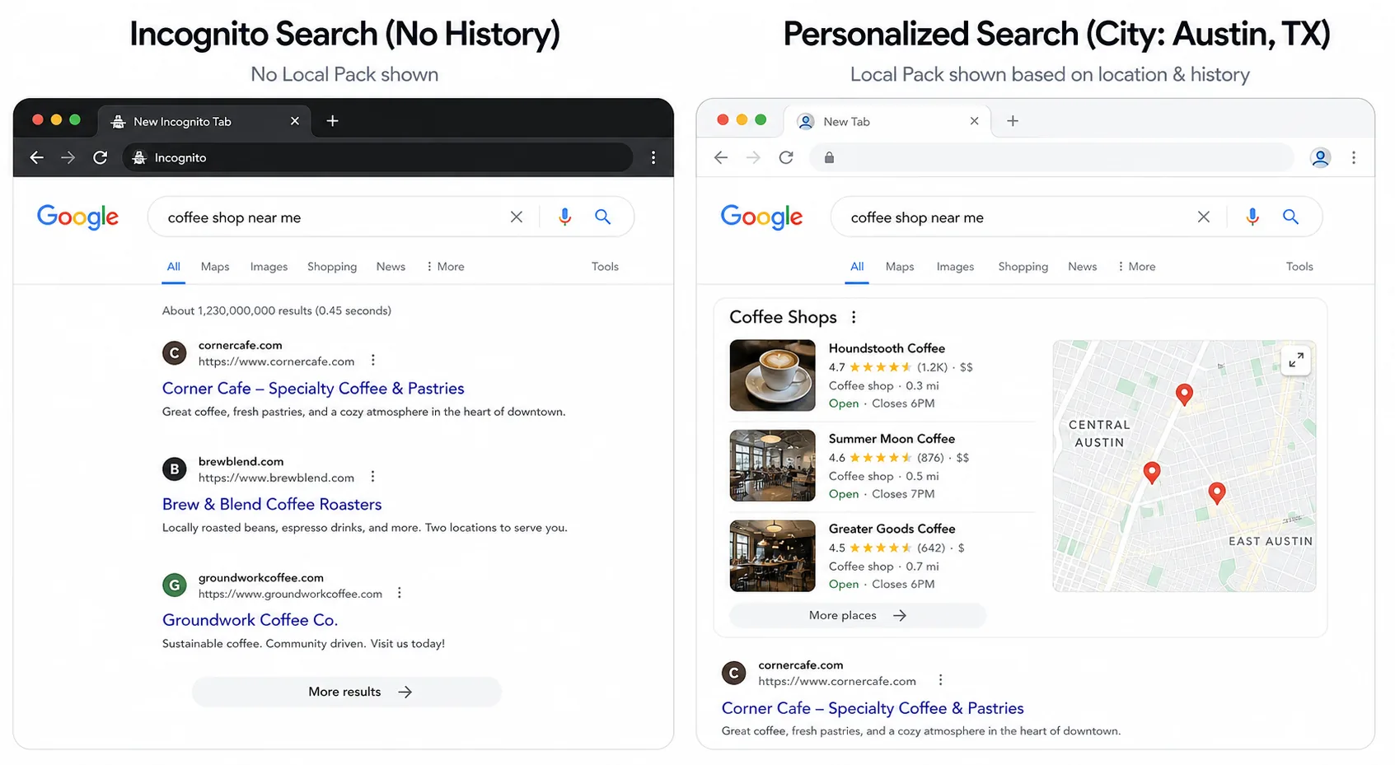This screenshot has height=765, width=1395.
Task: Close the New Tab in personalized window
Action: (x=975, y=121)
